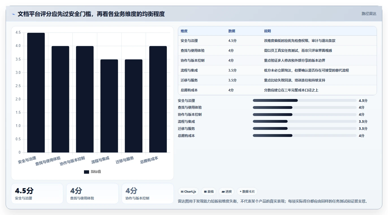Click the 4.5分 value in 安全与治理 progress row

tap(363, 101)
